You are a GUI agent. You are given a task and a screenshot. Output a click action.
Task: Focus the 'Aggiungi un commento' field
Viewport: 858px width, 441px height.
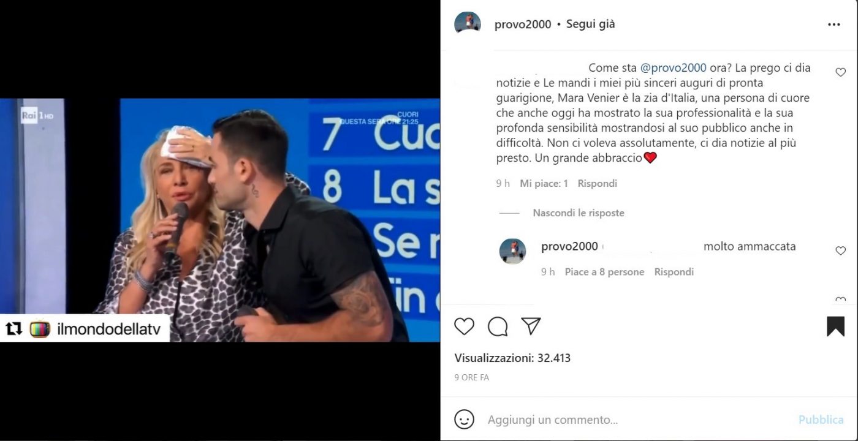pyautogui.click(x=637, y=420)
